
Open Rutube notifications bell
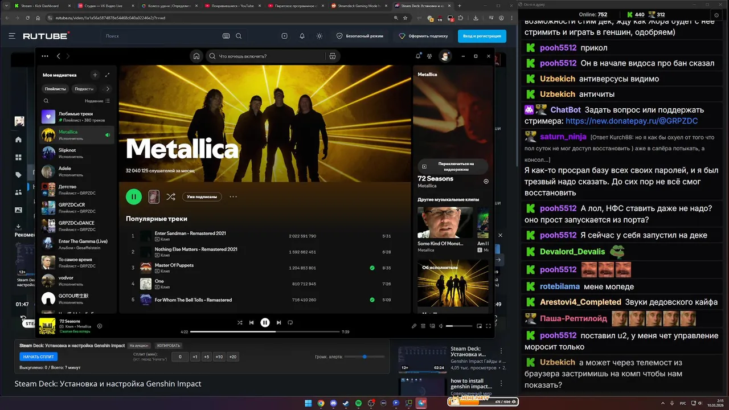302,36
